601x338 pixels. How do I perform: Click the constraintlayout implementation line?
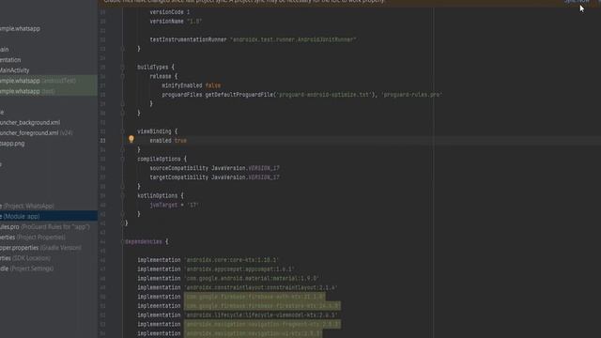(238, 288)
